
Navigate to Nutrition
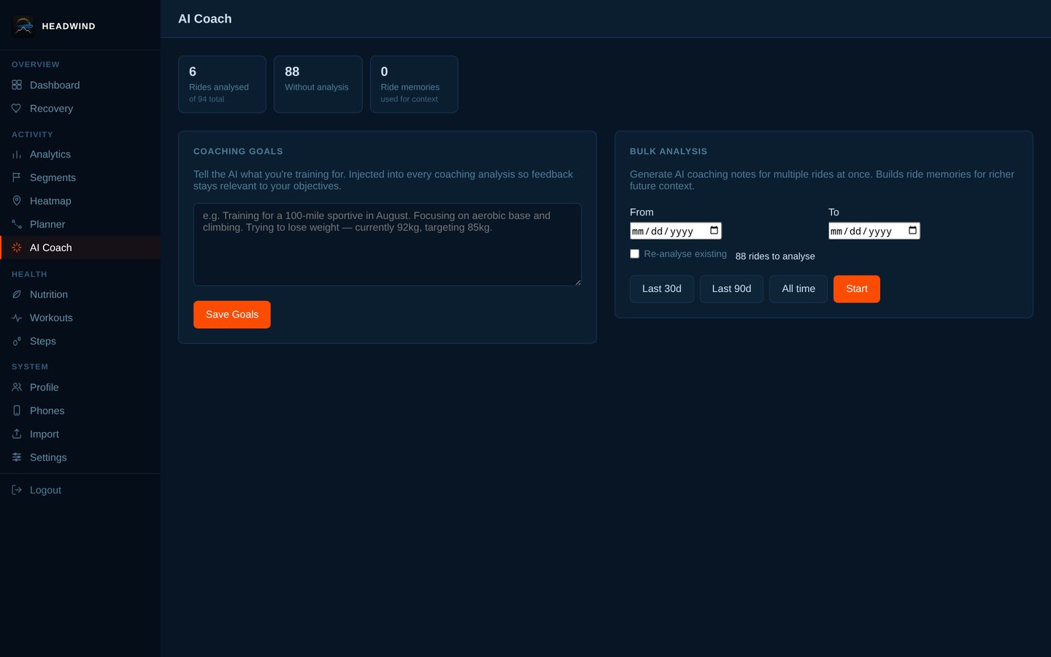pyautogui.click(x=80, y=295)
